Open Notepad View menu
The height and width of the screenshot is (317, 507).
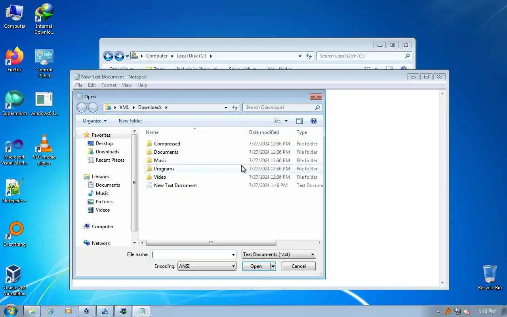(x=127, y=85)
